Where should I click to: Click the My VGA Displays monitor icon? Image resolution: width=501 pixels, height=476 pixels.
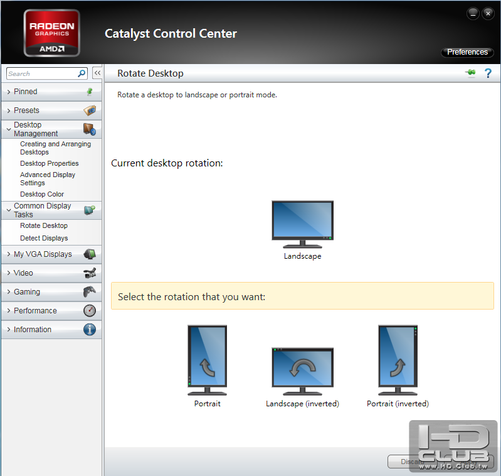tap(90, 254)
